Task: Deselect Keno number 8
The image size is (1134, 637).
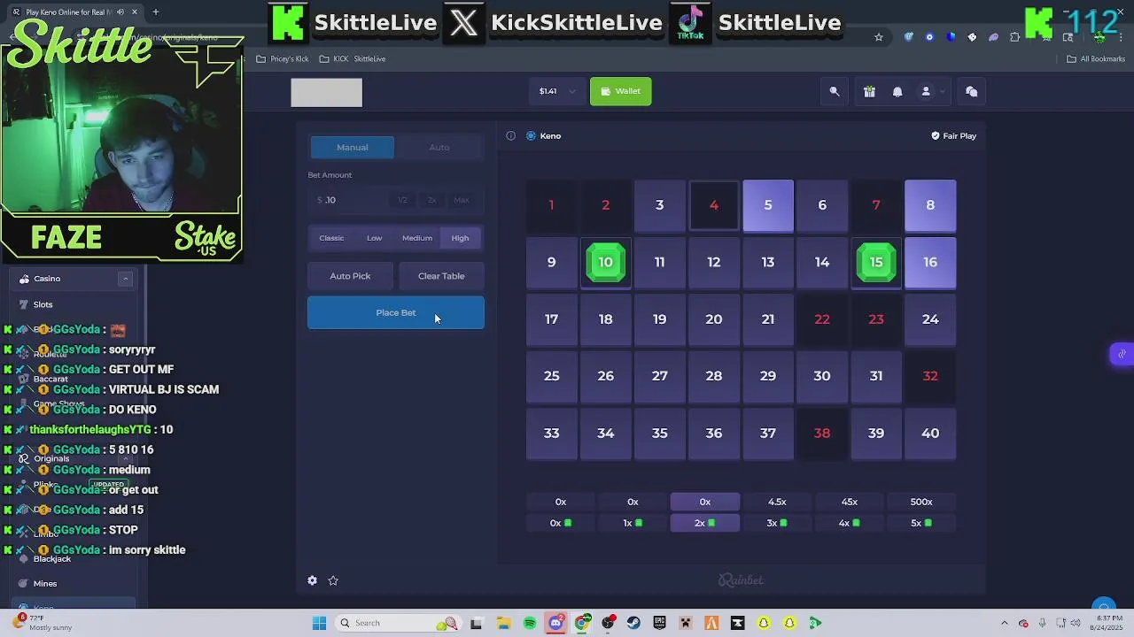Action: tap(930, 205)
